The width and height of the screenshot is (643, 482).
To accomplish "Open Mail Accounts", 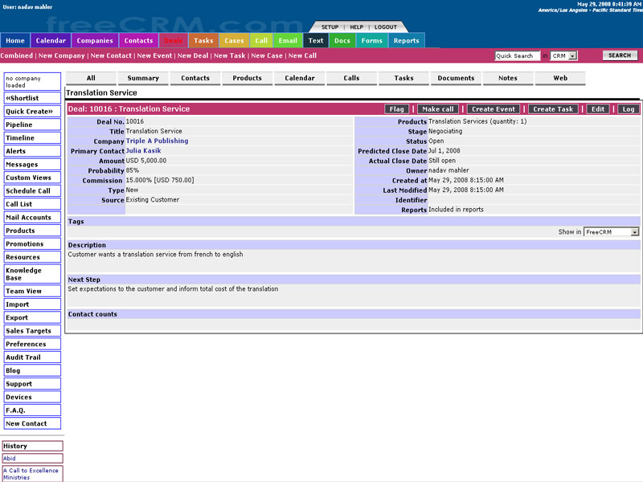I will [32, 218].
